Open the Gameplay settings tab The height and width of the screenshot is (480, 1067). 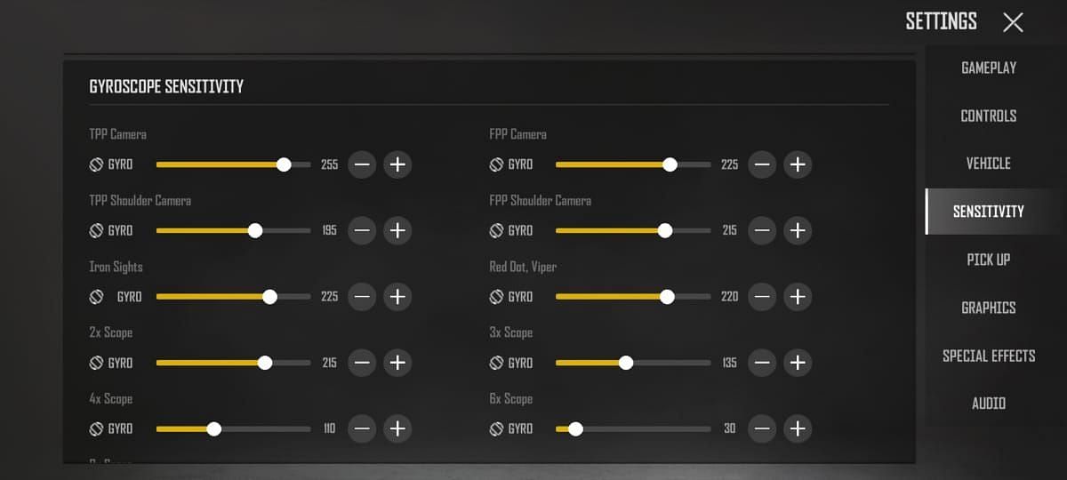[x=989, y=68]
